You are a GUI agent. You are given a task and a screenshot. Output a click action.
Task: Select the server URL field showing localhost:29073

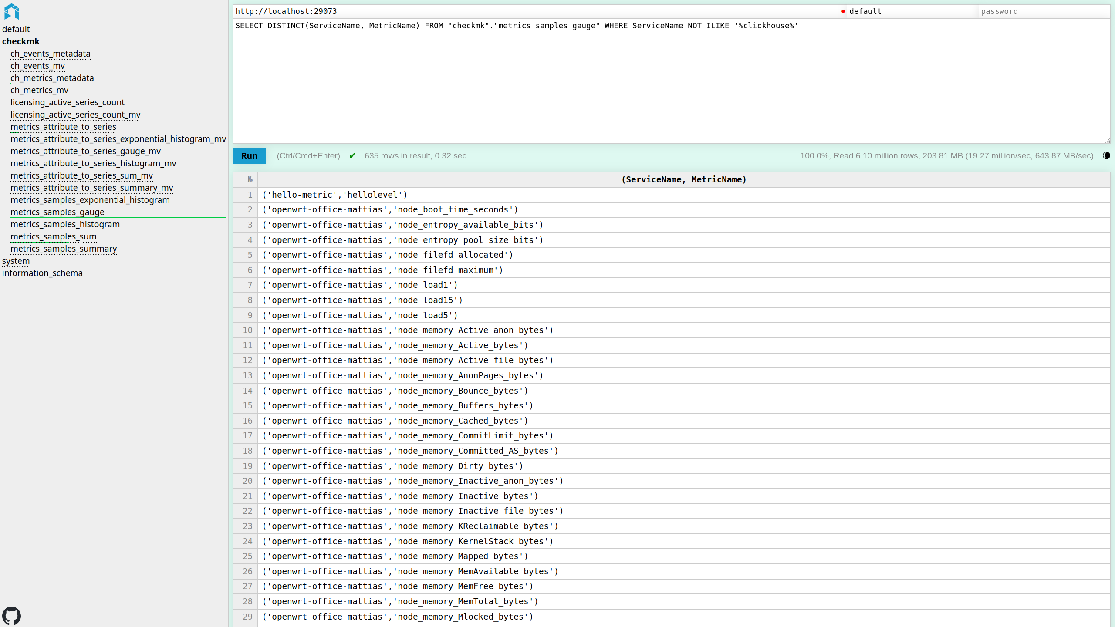point(536,11)
